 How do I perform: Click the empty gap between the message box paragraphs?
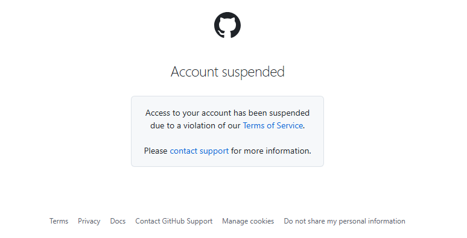pyautogui.click(x=227, y=139)
